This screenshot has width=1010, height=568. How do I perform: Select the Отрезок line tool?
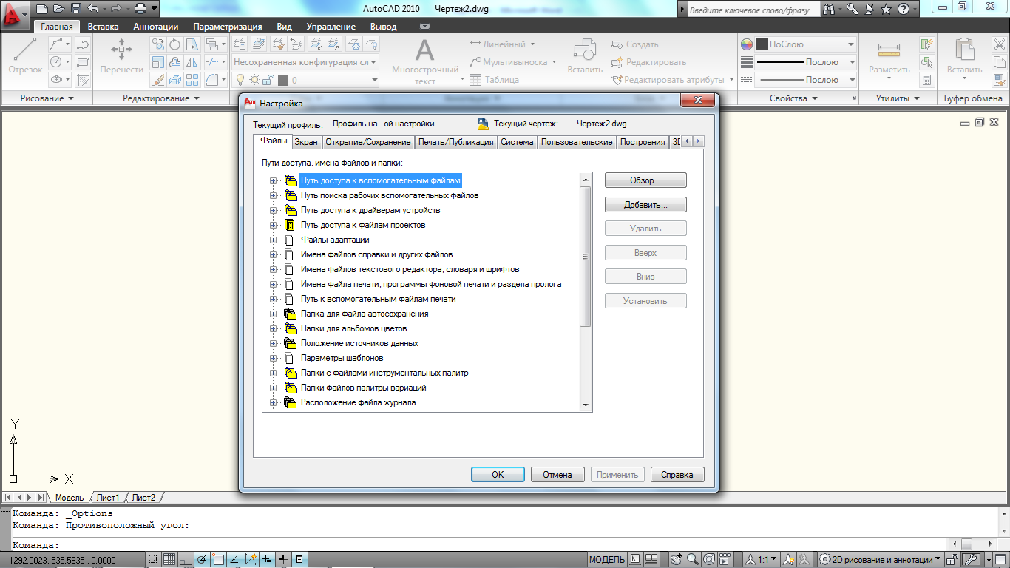click(25, 56)
